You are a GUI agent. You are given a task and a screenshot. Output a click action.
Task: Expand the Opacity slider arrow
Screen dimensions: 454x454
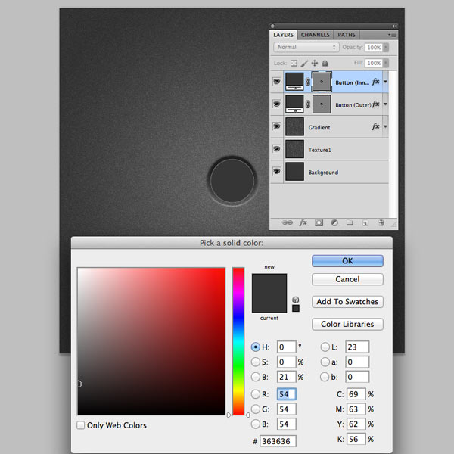click(x=386, y=48)
